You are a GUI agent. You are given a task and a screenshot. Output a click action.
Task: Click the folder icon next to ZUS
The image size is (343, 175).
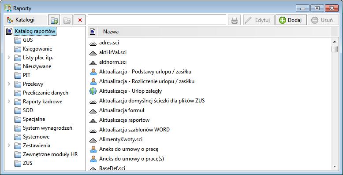pos(18,163)
